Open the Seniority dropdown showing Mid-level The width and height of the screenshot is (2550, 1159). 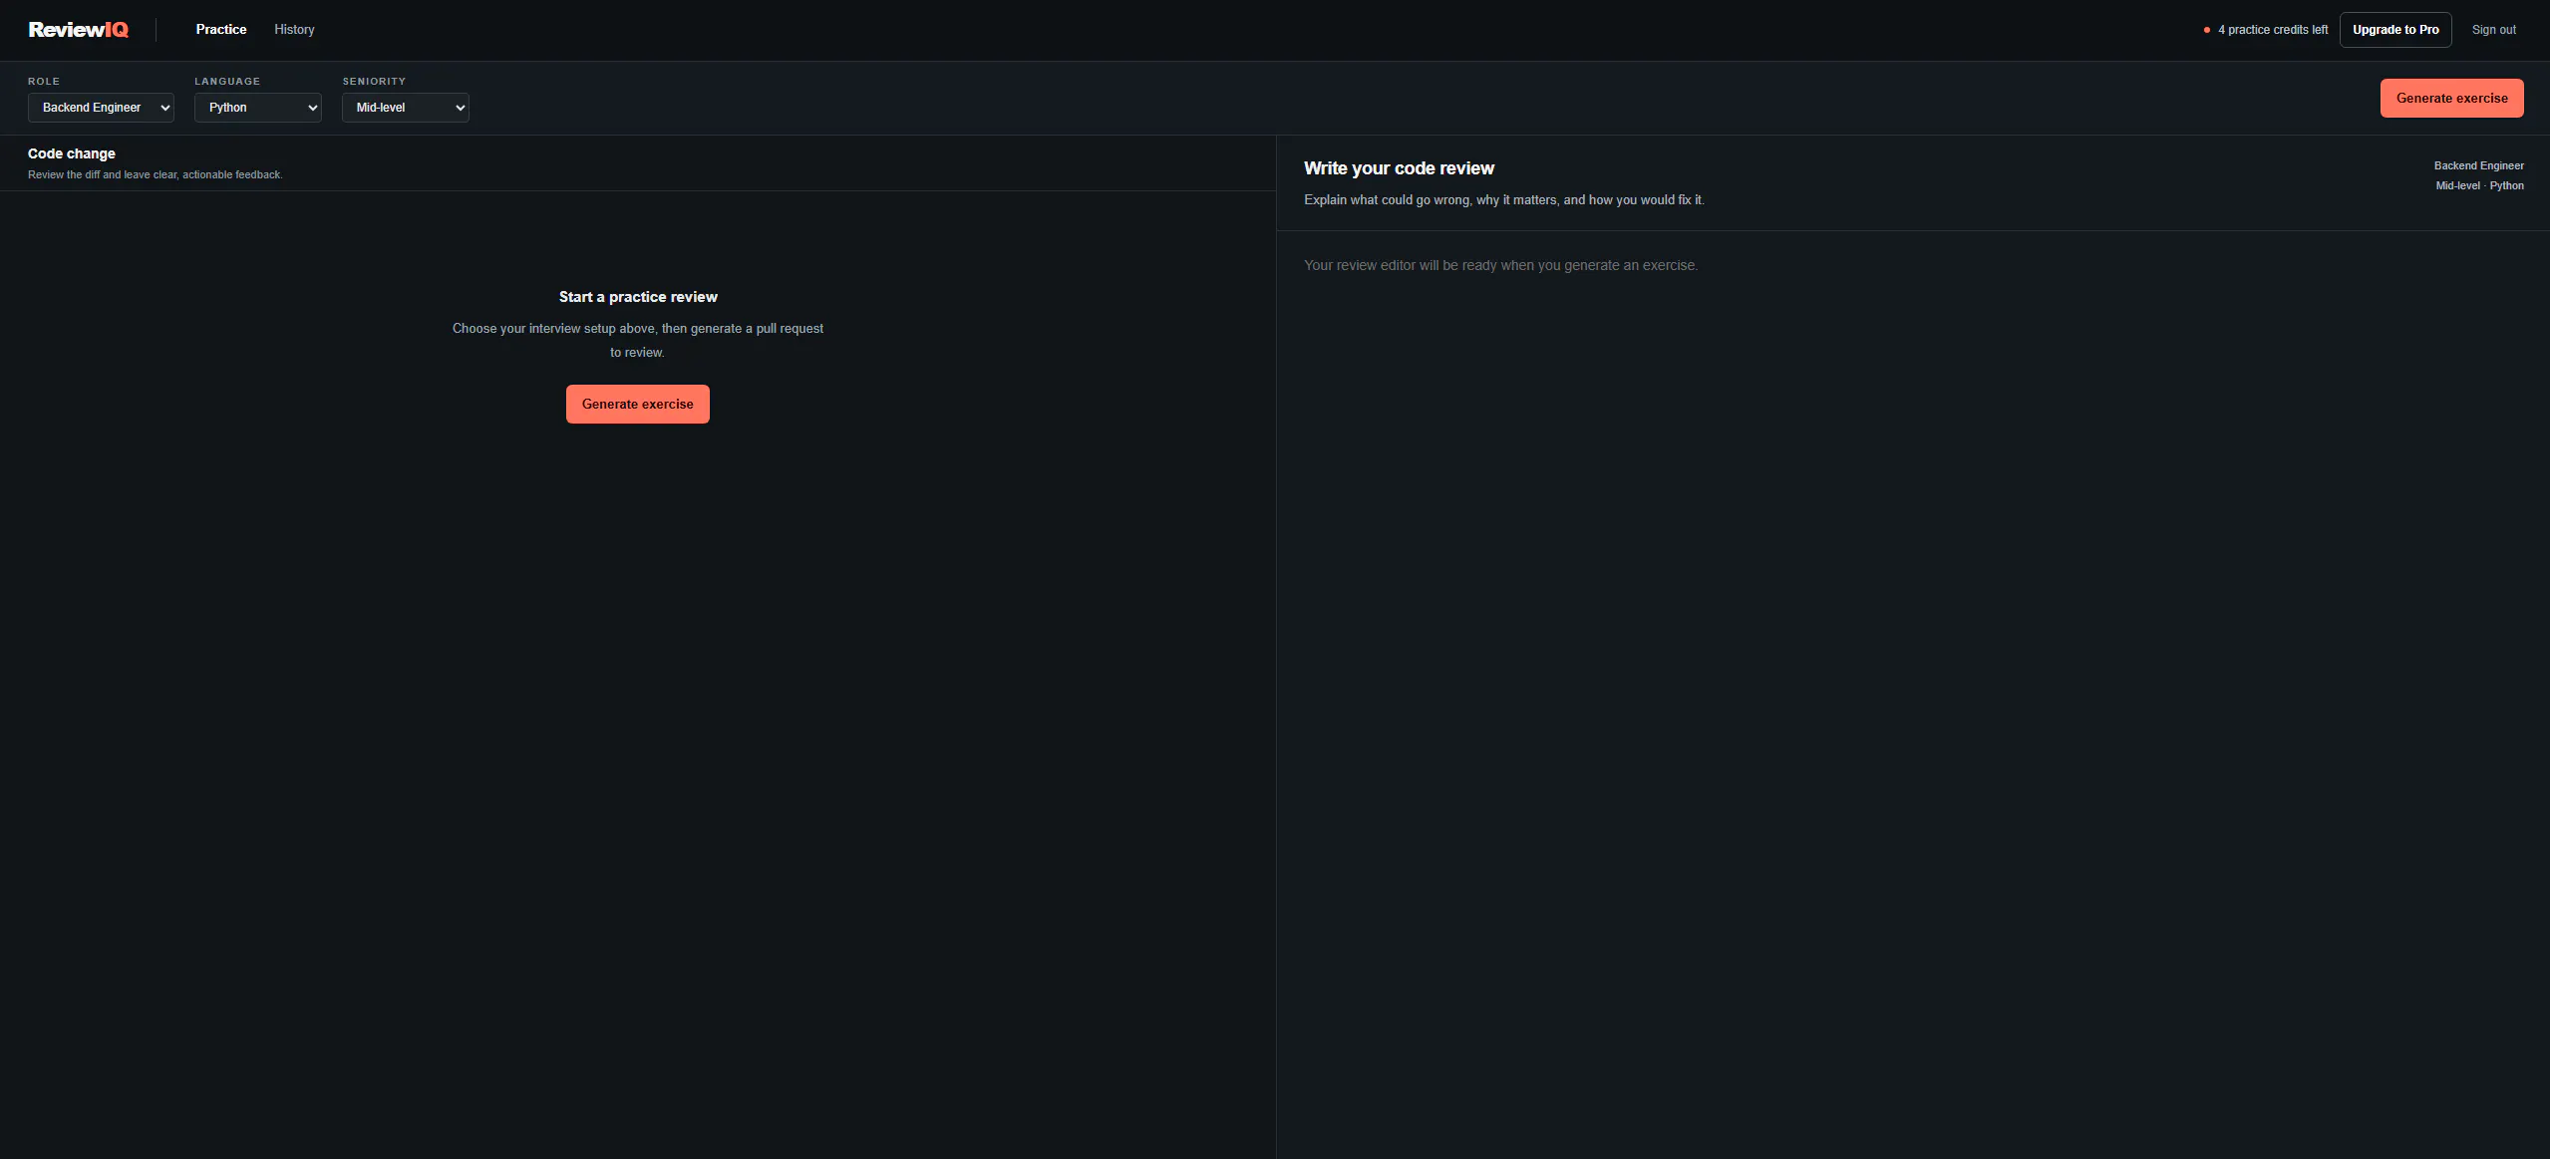click(x=406, y=108)
